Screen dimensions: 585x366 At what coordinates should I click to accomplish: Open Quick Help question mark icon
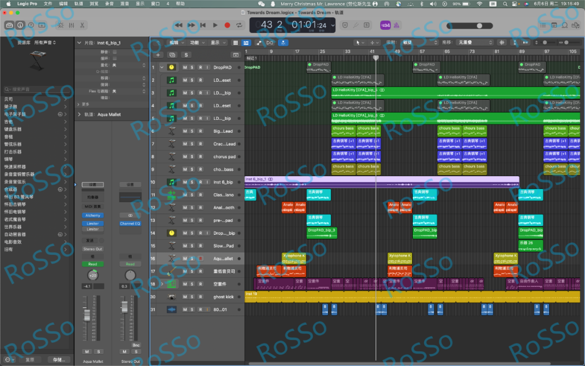coord(31,25)
